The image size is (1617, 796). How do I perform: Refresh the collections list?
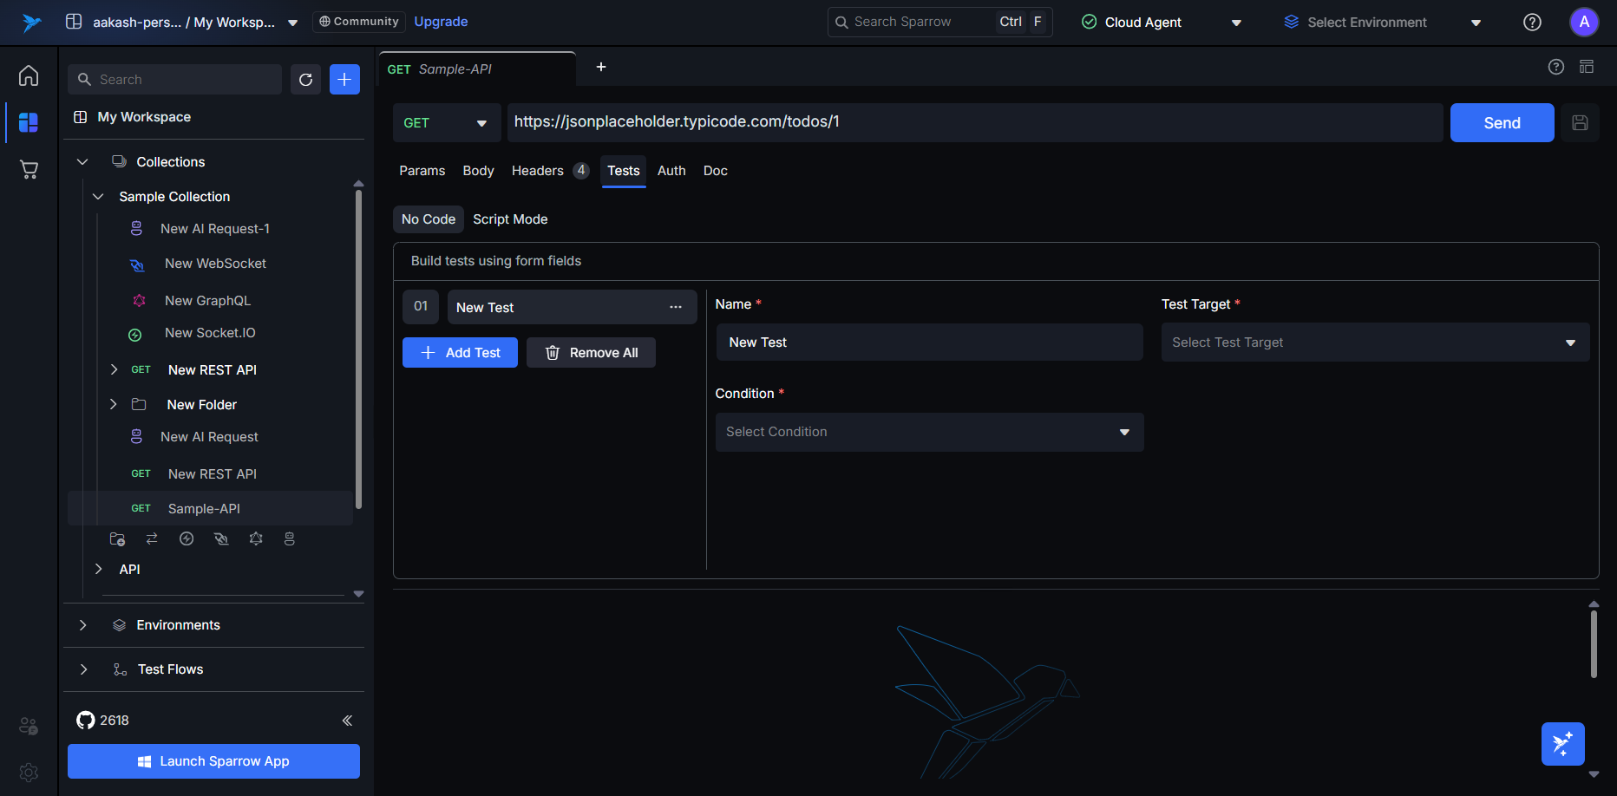tap(305, 80)
